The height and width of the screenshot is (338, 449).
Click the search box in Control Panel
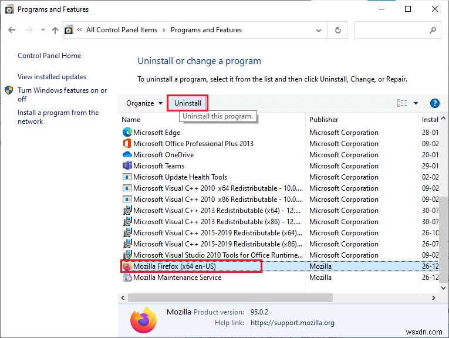click(x=397, y=30)
